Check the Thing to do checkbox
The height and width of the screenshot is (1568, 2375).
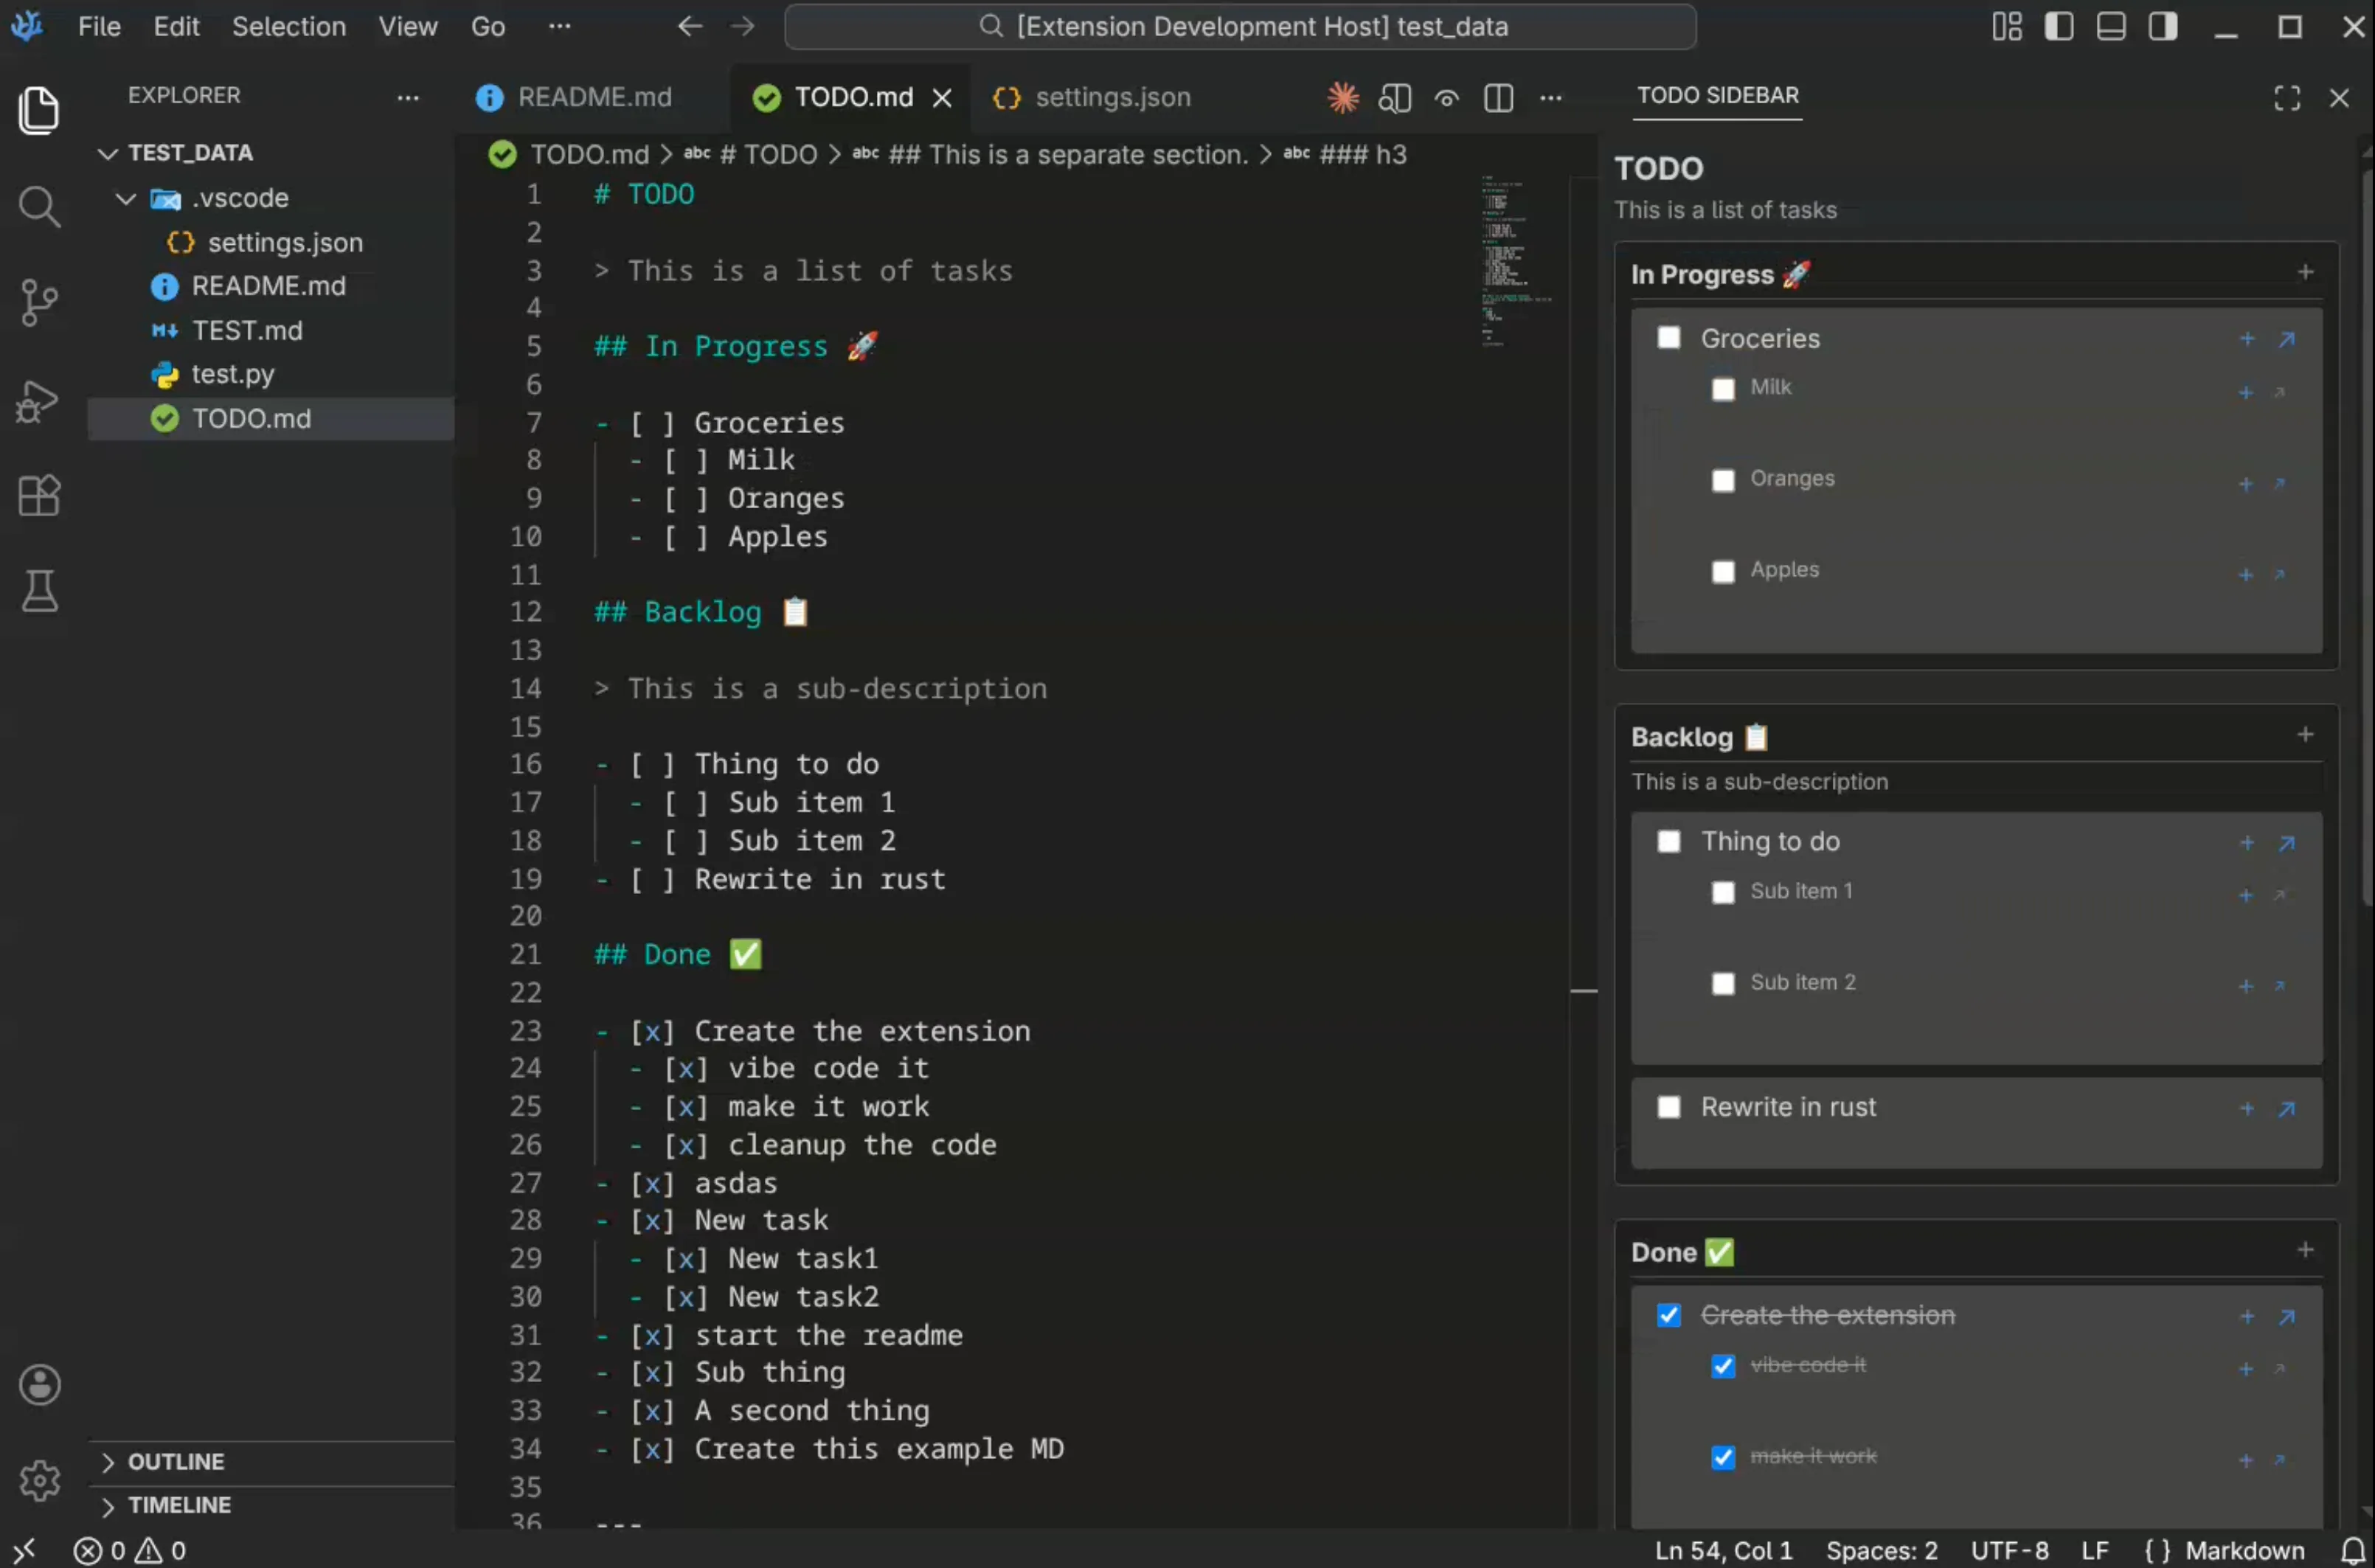click(1668, 841)
